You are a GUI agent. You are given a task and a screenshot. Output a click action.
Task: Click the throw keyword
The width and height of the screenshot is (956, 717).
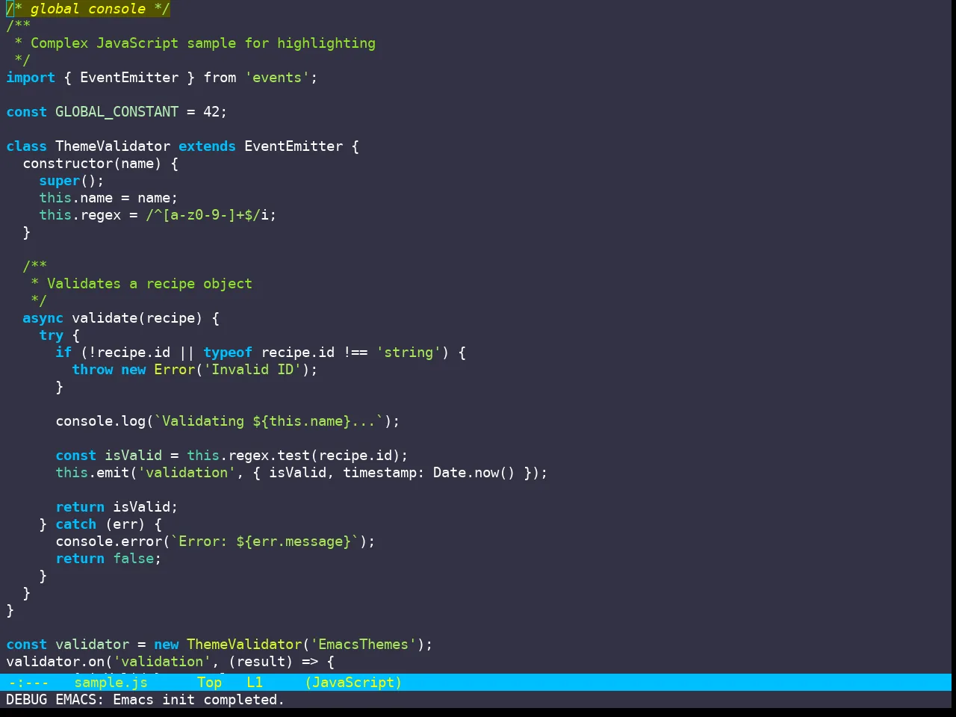92,370
